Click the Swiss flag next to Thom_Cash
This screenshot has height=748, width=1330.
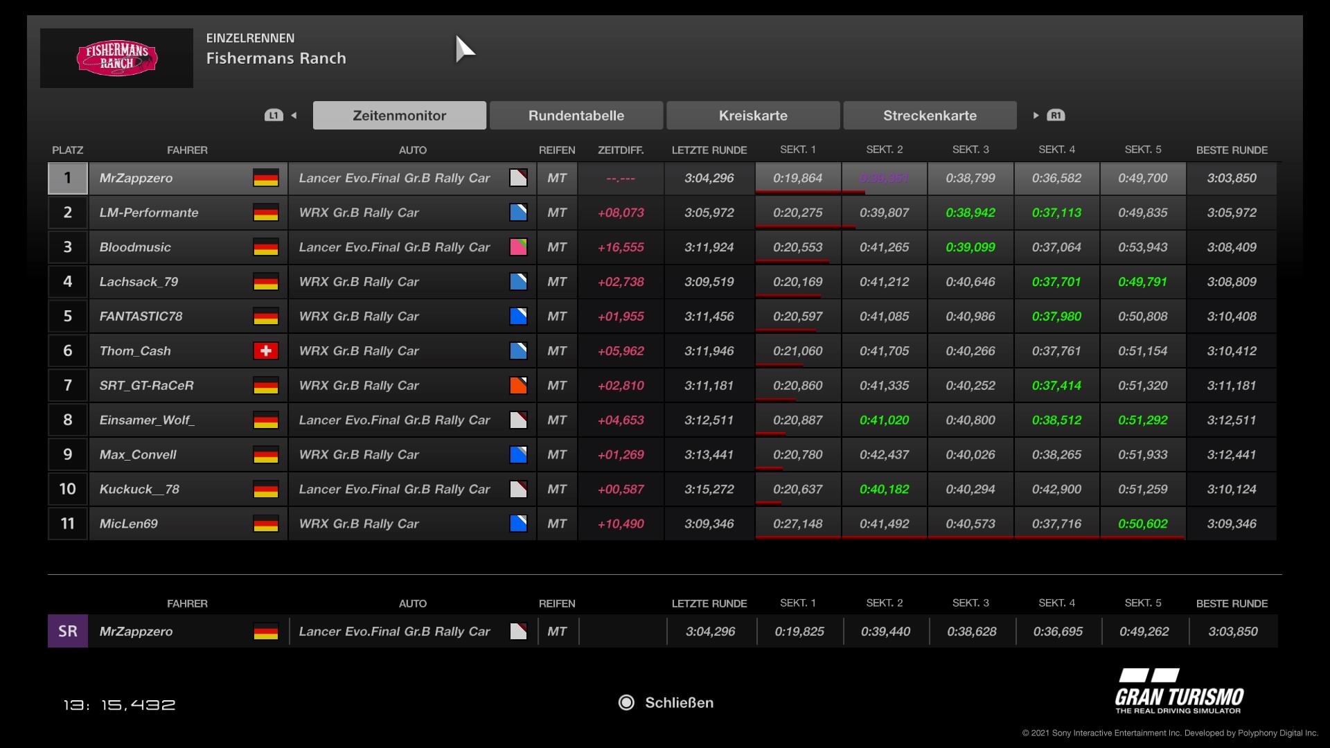[x=265, y=351]
